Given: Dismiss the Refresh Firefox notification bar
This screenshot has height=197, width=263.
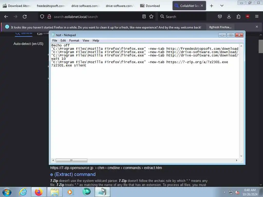Looking at the screenshot, I should 257,27.
